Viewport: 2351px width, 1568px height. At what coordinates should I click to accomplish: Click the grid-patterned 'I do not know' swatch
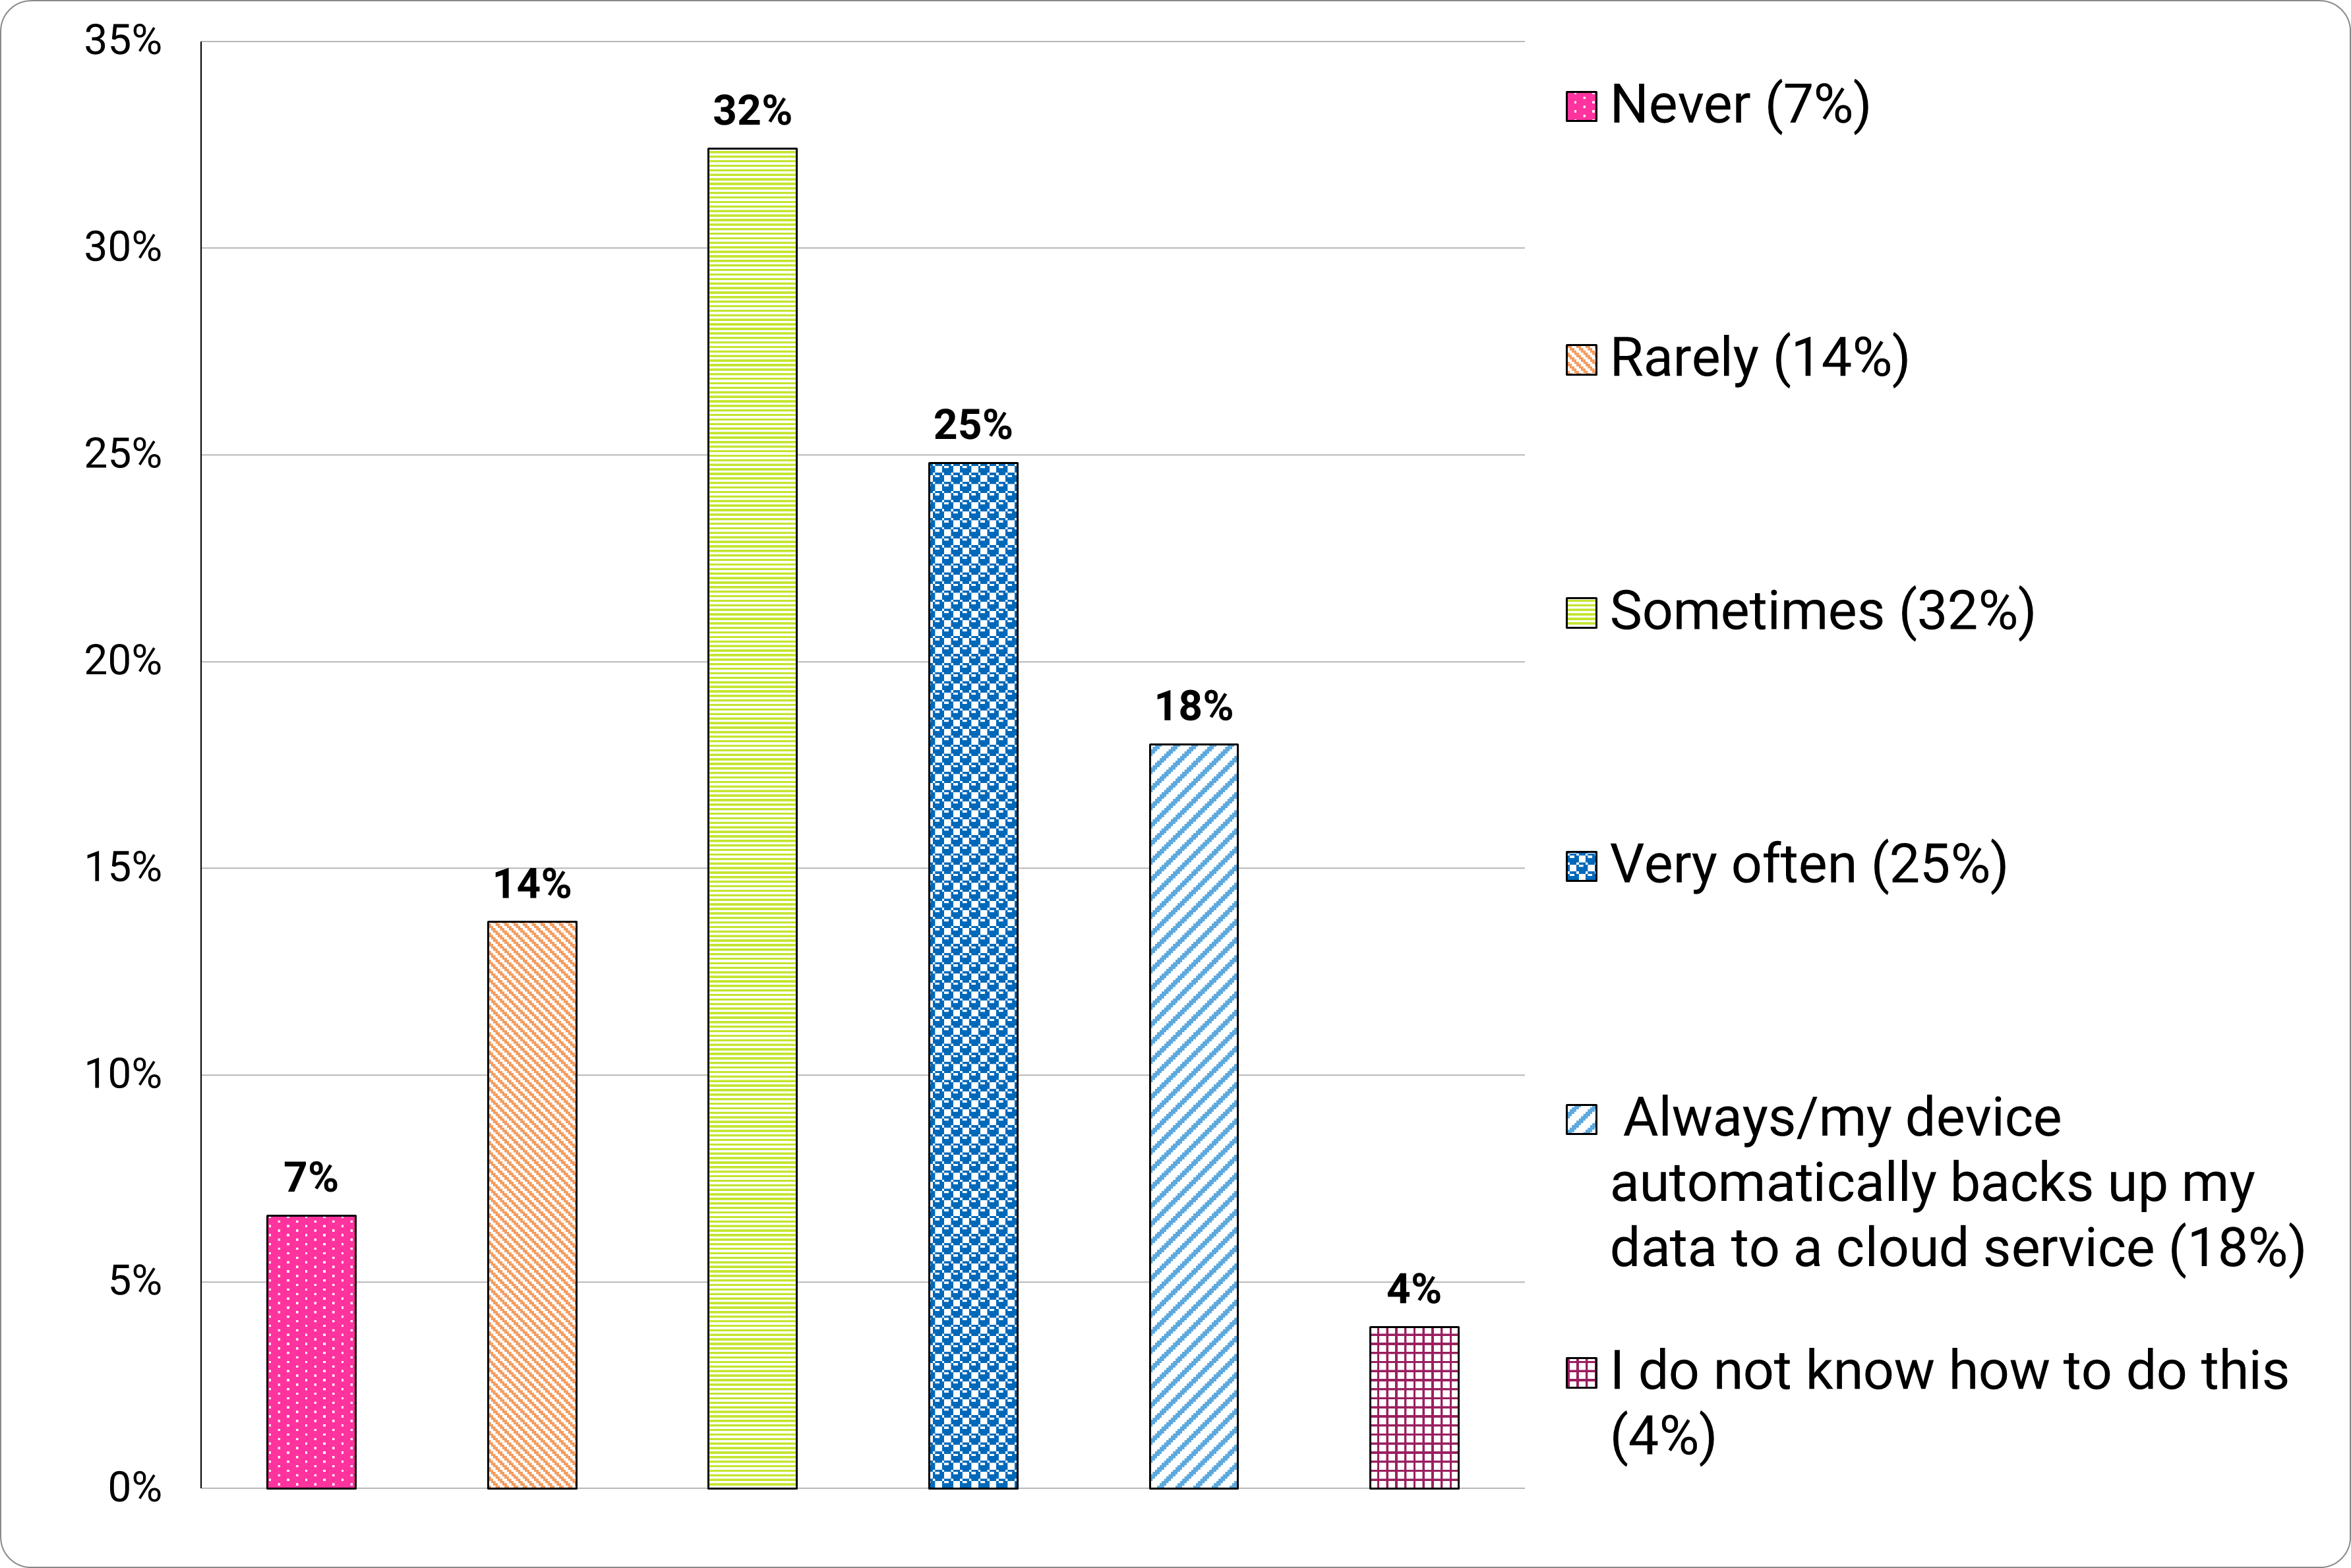(1581, 1373)
